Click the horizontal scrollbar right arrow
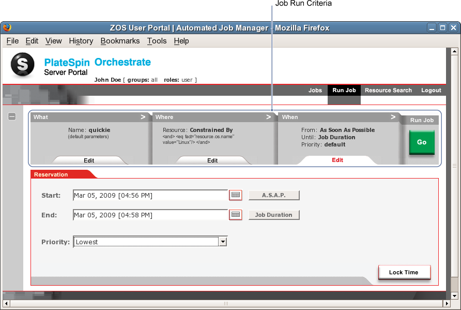The image size is (461, 310). coord(447,303)
